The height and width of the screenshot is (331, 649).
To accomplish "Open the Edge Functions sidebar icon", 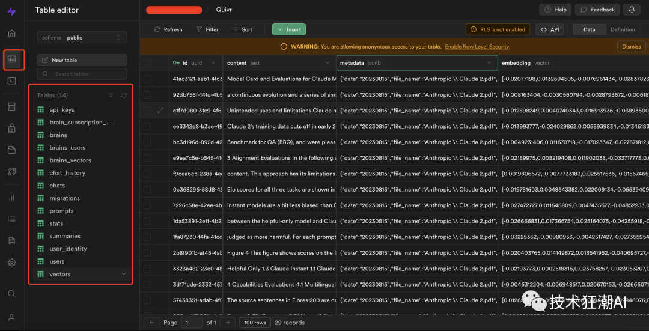I will pos(11,171).
